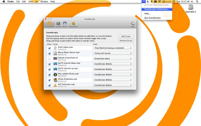Click the music note menu bar icon
Image resolution: width=201 pixels, height=126 pixels.
tap(152, 2)
